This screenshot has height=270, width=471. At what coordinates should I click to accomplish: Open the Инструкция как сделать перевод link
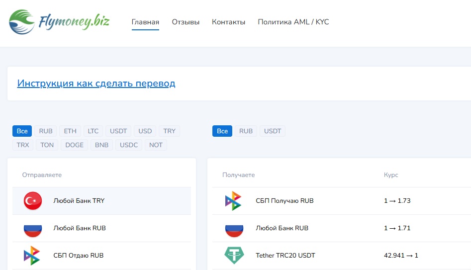96,83
